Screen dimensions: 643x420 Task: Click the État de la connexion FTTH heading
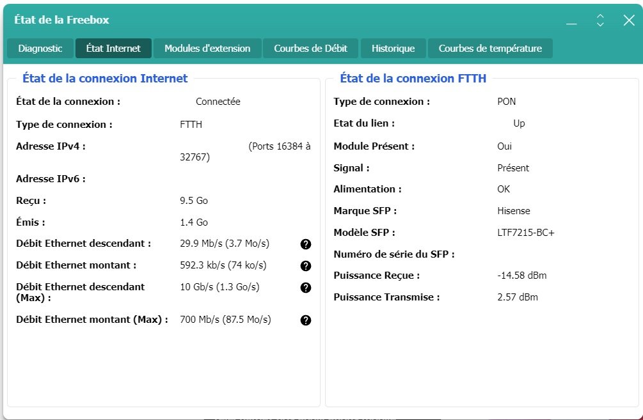click(x=413, y=79)
